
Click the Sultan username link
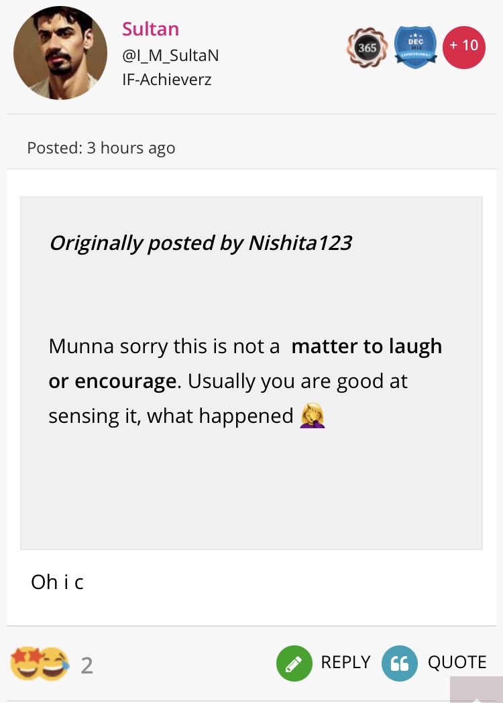point(150,29)
